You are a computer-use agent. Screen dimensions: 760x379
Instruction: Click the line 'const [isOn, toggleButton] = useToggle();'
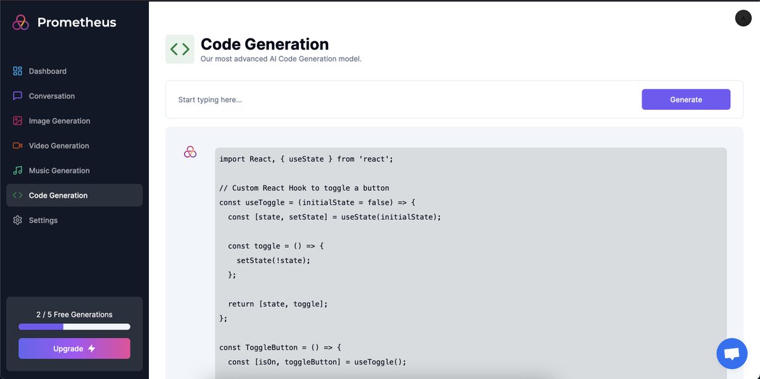(317, 362)
